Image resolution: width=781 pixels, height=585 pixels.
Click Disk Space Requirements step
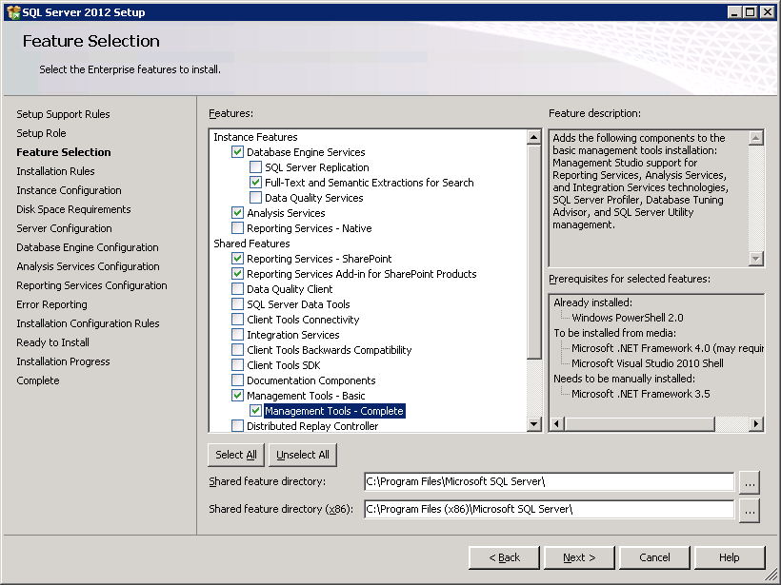click(x=73, y=209)
